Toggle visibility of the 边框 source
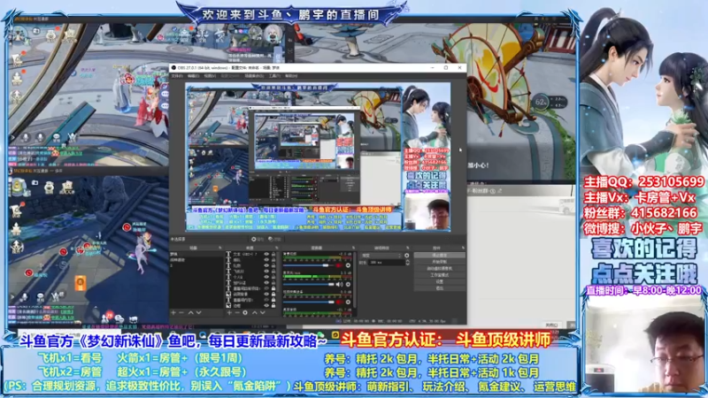 [x=266, y=305]
